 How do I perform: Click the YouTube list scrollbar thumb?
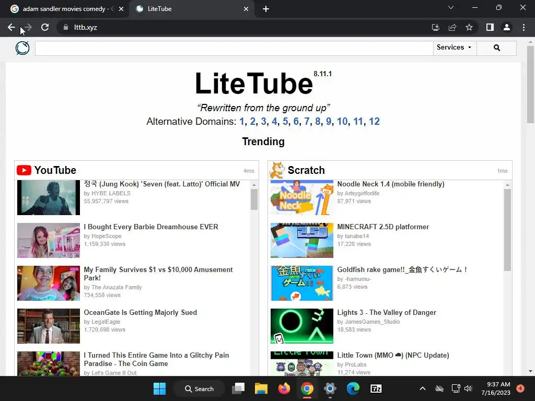pos(254,199)
